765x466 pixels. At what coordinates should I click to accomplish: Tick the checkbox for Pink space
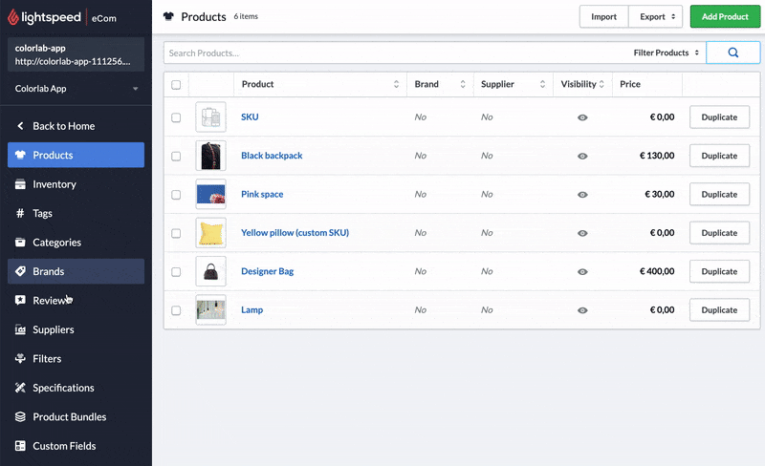[176, 195]
